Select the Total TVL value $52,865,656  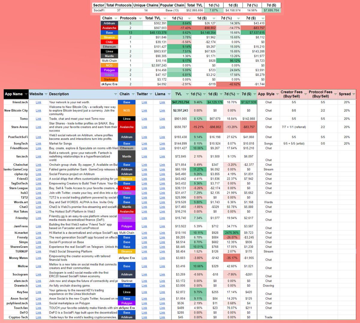[x=195, y=10]
